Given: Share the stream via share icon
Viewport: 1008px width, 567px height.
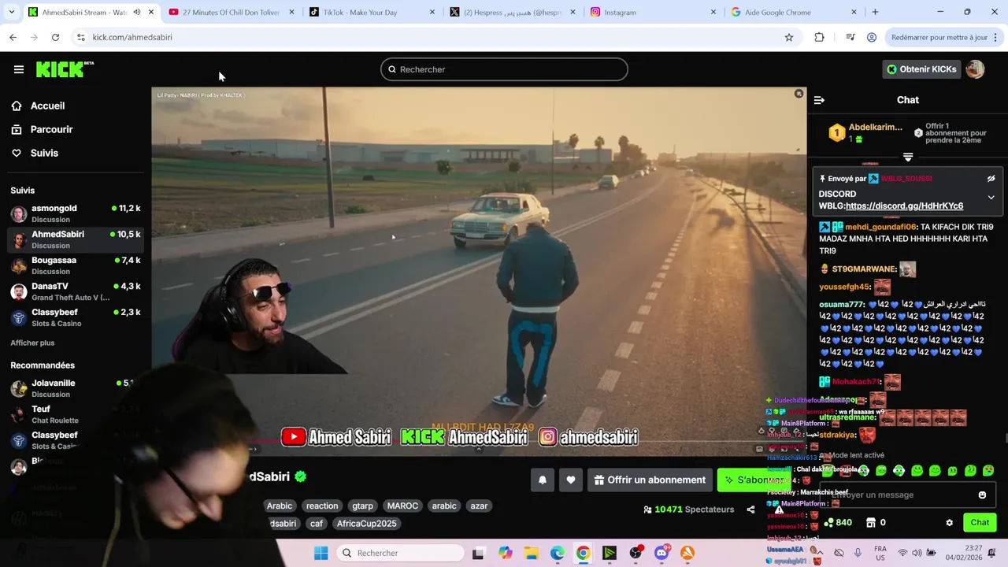Looking at the screenshot, I should tap(750, 510).
